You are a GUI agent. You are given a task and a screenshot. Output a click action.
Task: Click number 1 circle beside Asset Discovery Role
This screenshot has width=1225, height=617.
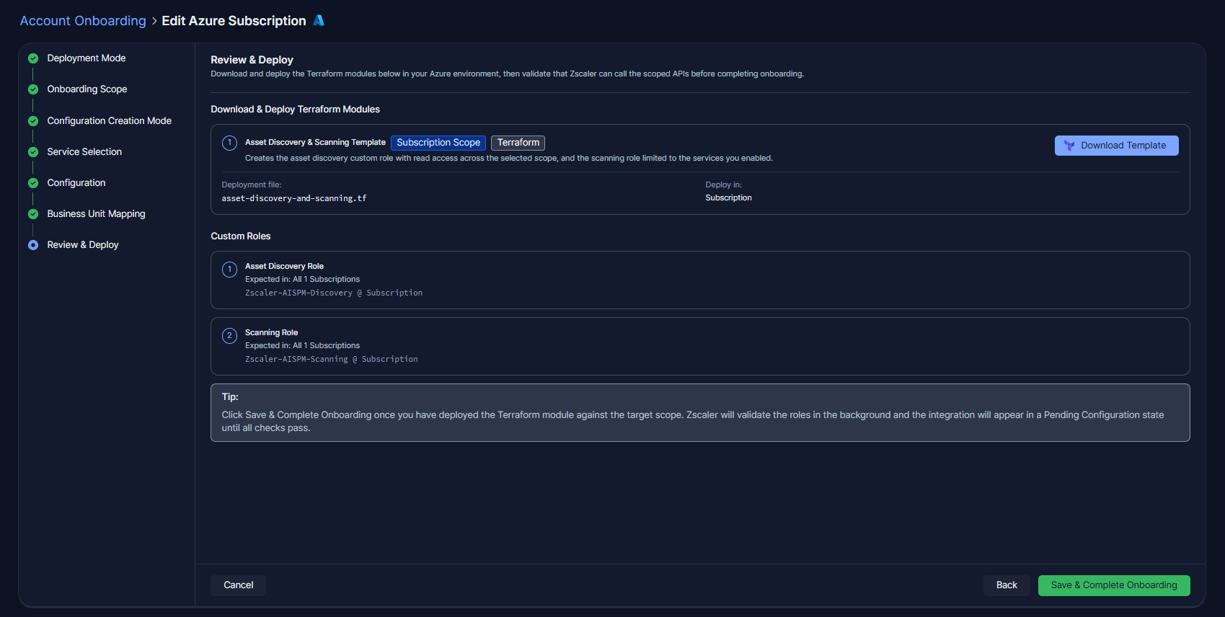(230, 270)
